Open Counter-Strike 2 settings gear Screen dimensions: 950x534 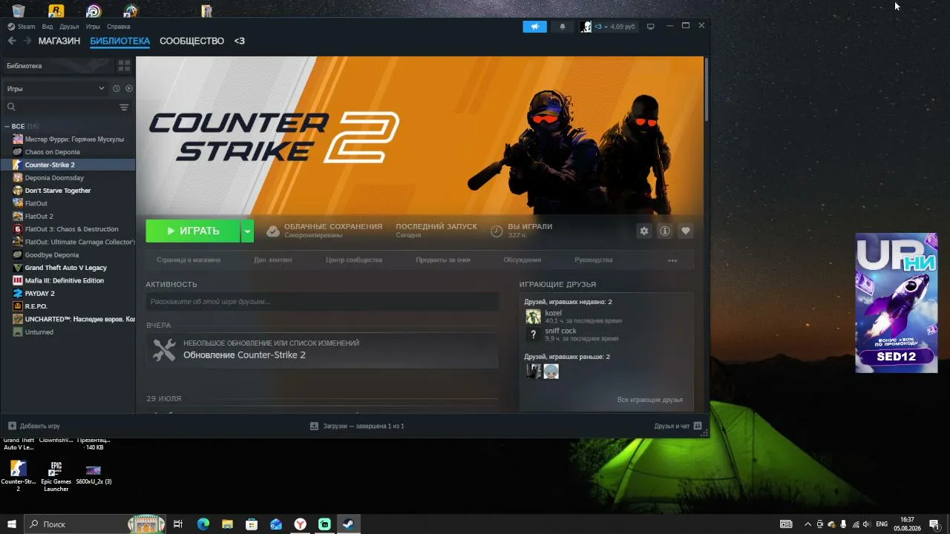[x=644, y=231]
